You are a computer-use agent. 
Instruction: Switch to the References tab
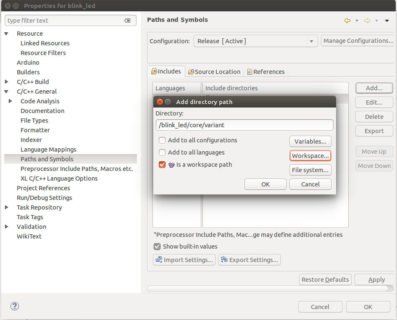tap(266, 72)
